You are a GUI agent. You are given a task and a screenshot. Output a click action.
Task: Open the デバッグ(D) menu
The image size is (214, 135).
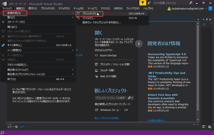click(64, 9)
